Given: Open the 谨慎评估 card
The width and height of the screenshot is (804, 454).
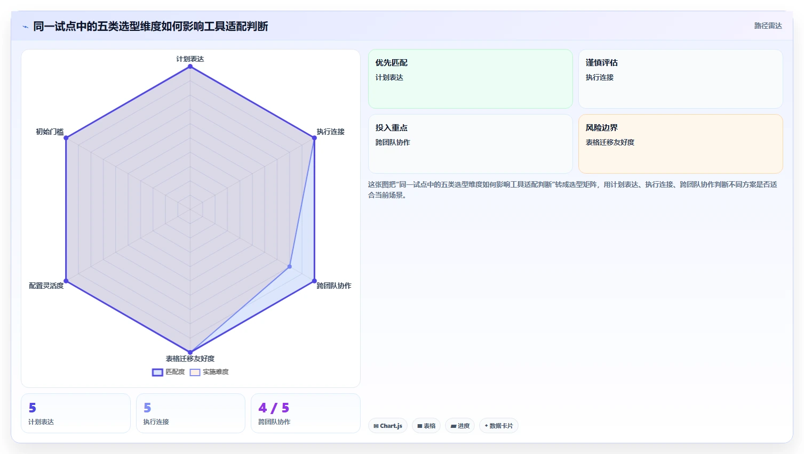Looking at the screenshot, I should point(680,79).
